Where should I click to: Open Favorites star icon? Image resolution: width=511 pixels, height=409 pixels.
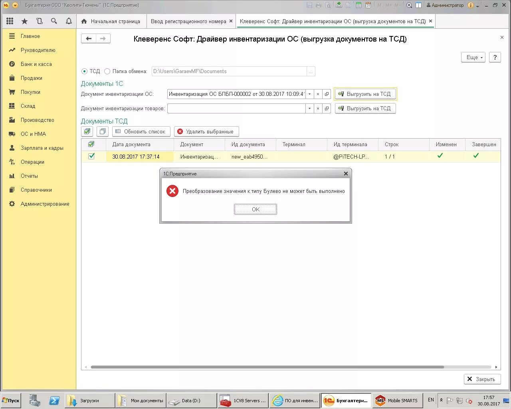coord(25,21)
